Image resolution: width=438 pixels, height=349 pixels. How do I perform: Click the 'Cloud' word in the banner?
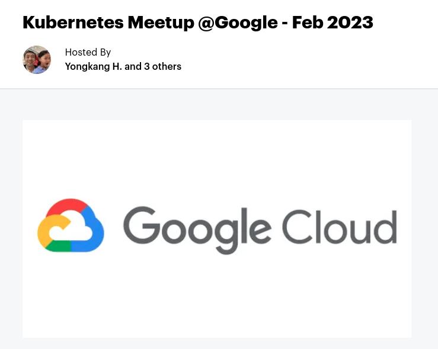click(340, 227)
